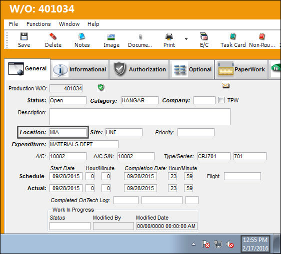Switch to the Optional tab
This screenshot has height=254, width=281.
pyautogui.click(x=192, y=69)
